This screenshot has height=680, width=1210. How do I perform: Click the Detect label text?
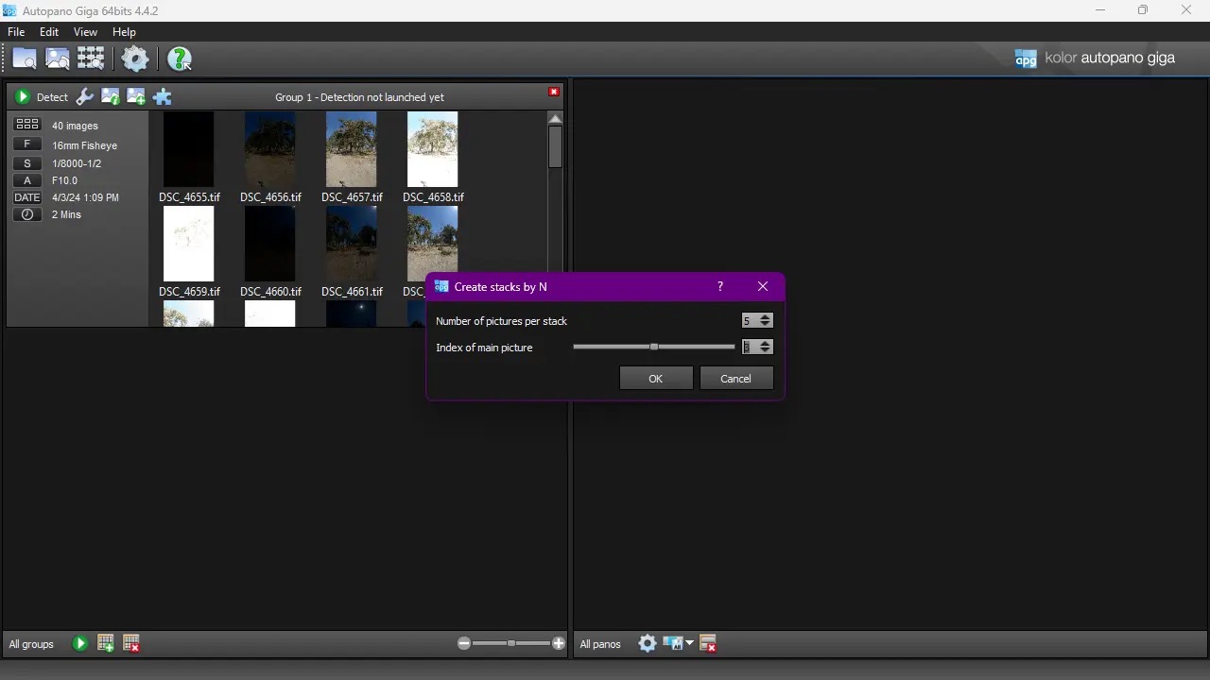coord(52,97)
